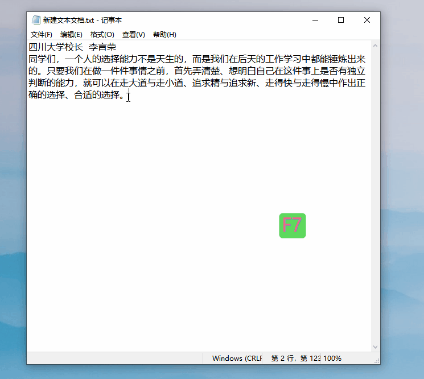Open the 帮助(H) menu
424x379 pixels.
tap(164, 35)
